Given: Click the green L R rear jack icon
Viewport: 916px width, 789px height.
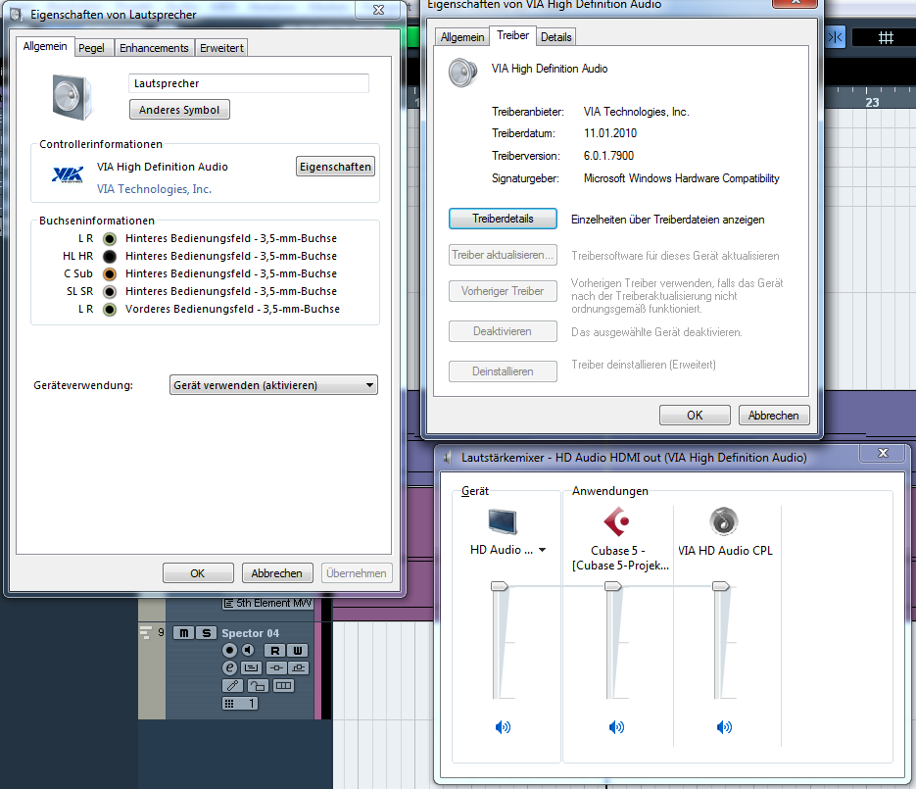Looking at the screenshot, I should 110,238.
